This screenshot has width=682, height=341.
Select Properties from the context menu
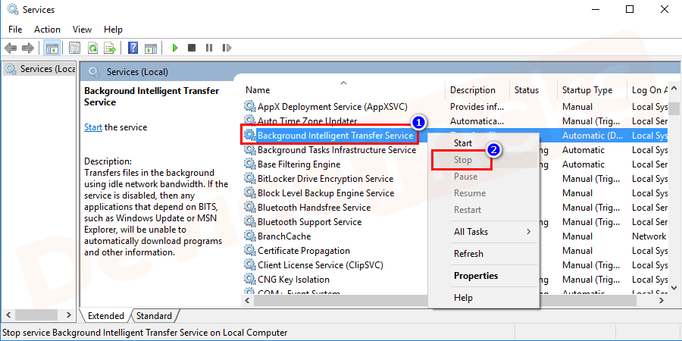click(x=476, y=276)
